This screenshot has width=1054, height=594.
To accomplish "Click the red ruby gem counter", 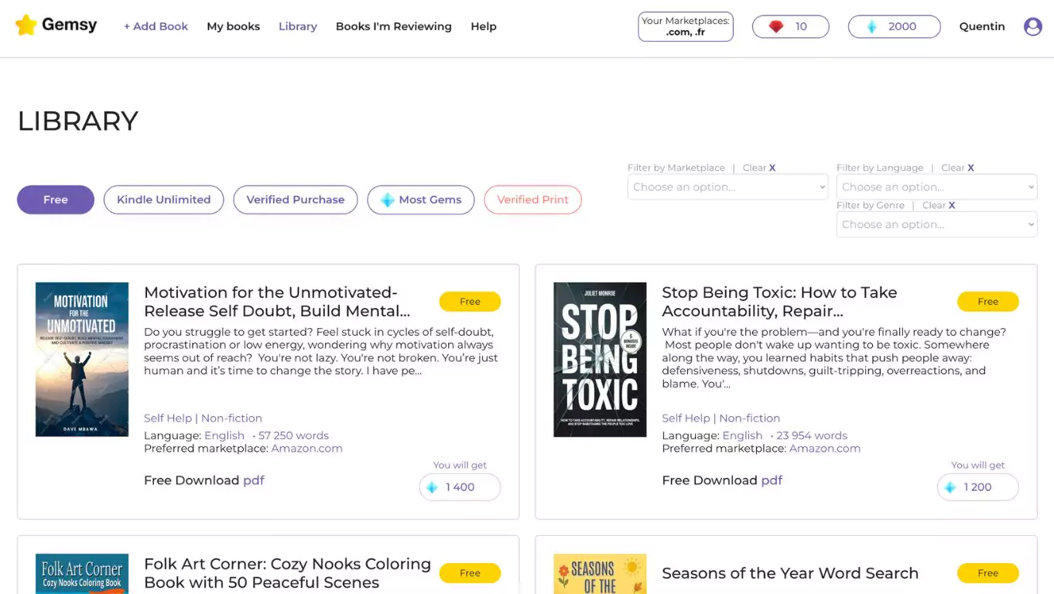I will point(791,26).
